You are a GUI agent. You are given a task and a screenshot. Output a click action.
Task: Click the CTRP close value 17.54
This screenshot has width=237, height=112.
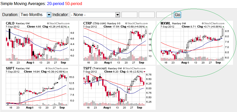coord(116,27)
